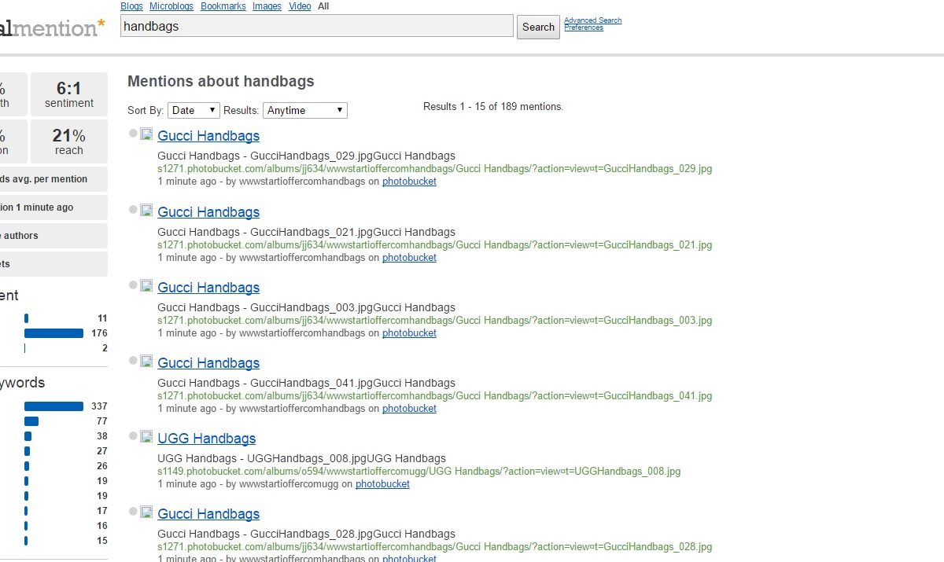Click the photobucket link under GucciHandbags_041
The image size is (944, 562).
[x=409, y=409]
